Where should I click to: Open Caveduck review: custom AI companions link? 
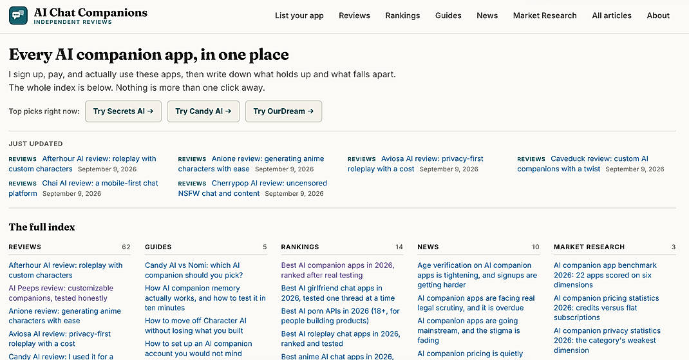pyautogui.click(x=583, y=164)
